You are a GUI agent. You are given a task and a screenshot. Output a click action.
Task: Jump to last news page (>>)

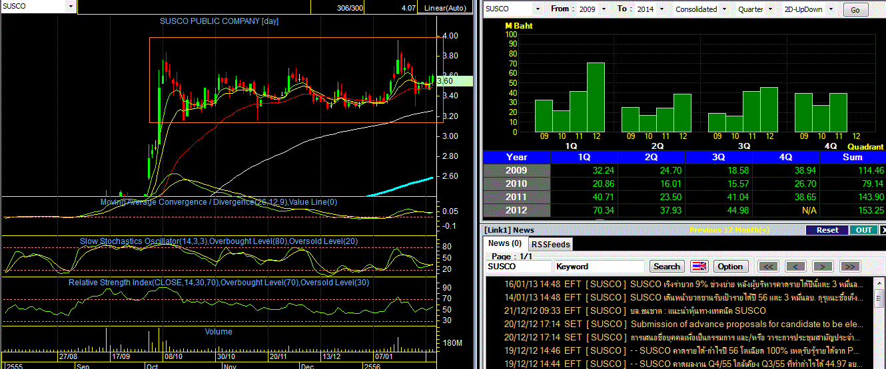849,266
